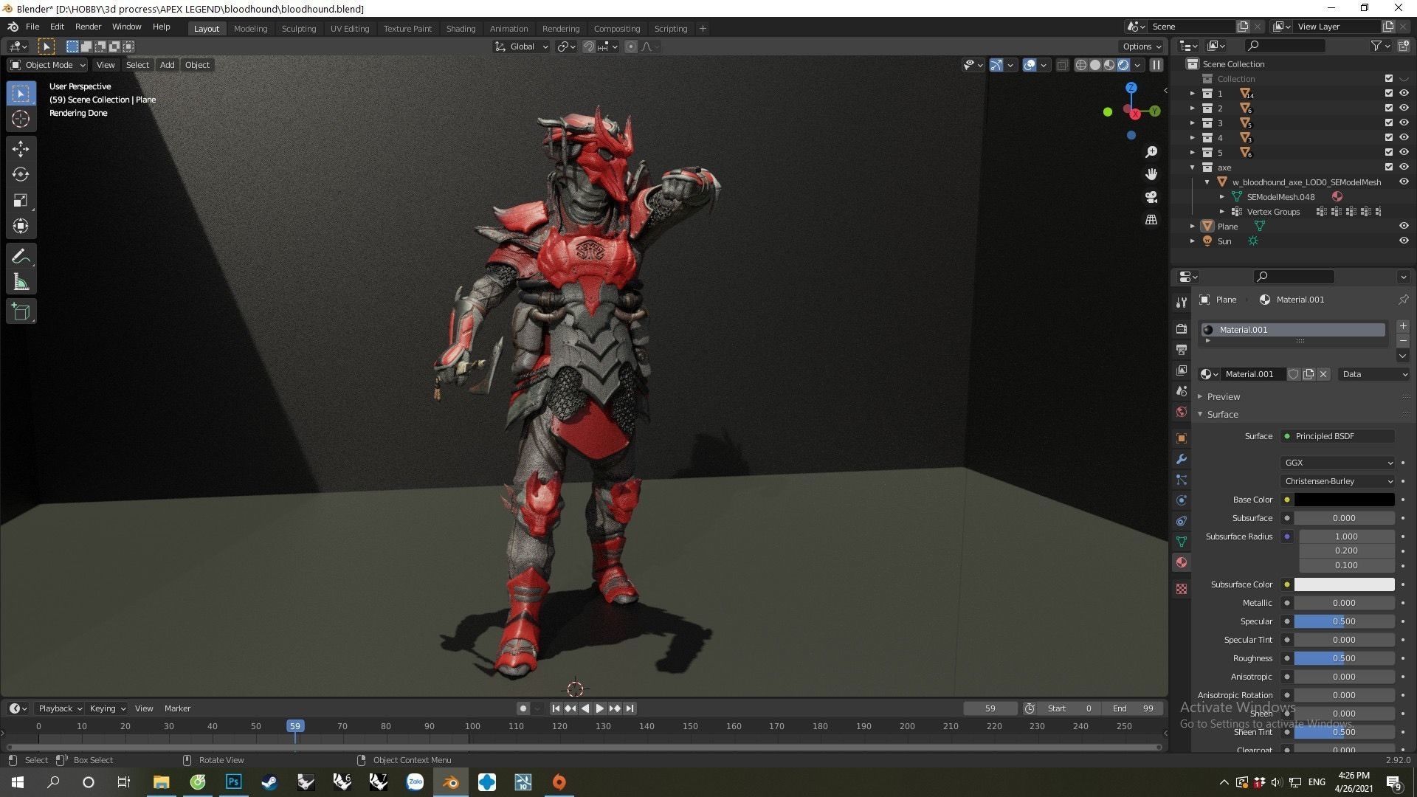Open the World properties tab
The height and width of the screenshot is (797, 1417).
pos(1182,412)
